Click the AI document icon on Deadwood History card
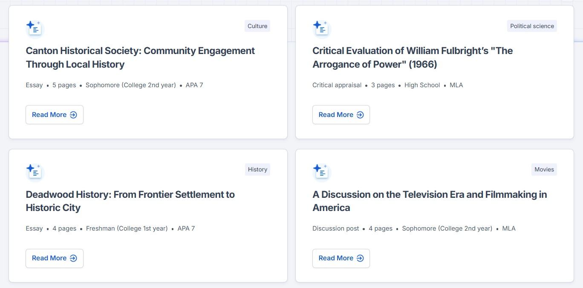The width and height of the screenshot is (583, 288). coord(35,171)
